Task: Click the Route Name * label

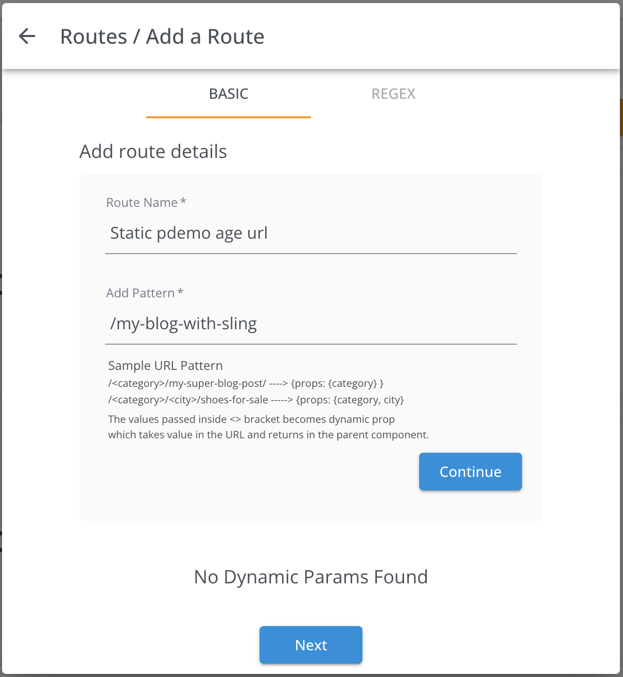Action: point(146,203)
